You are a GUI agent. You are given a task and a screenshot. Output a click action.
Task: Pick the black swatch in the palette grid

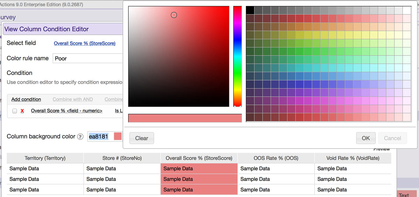coord(250,10)
